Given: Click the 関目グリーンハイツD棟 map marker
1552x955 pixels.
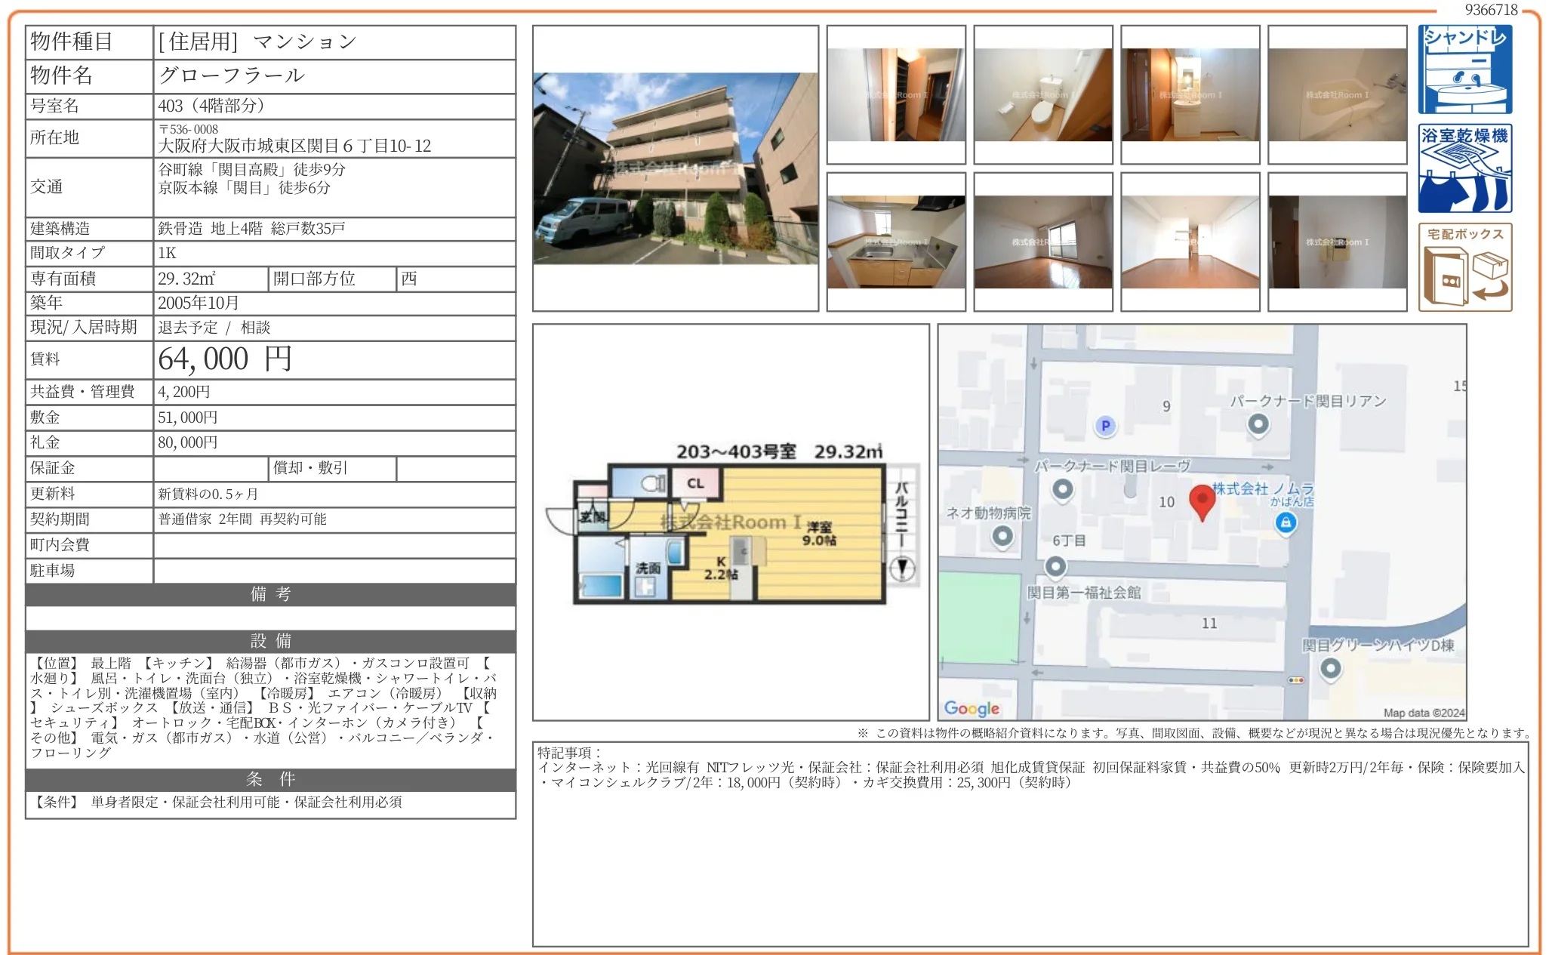Looking at the screenshot, I should coord(1330,668).
